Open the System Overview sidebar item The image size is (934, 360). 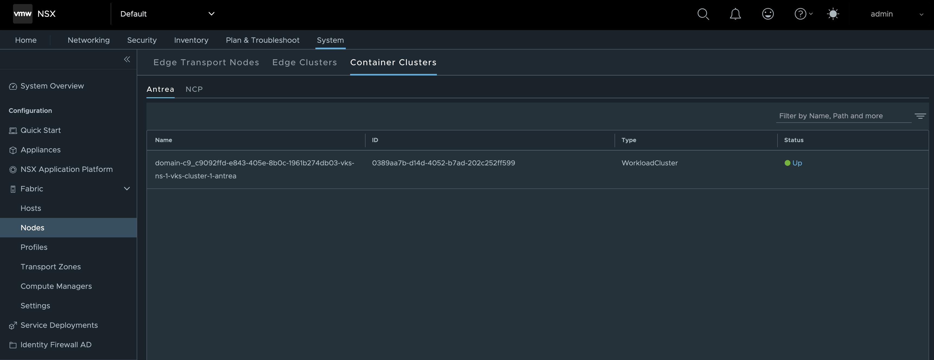click(52, 86)
